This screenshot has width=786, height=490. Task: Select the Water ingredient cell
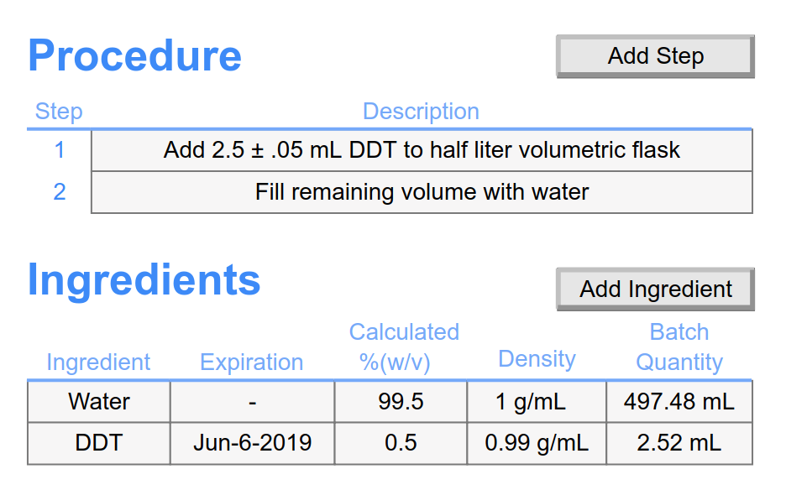(99, 402)
